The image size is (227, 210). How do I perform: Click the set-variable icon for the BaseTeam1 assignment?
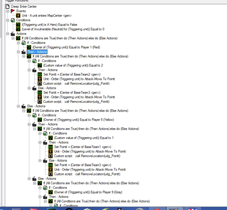coord(51,147)
